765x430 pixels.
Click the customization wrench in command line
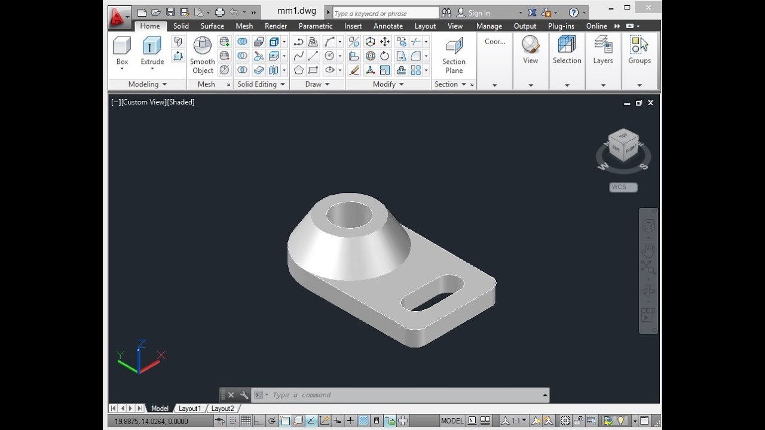244,395
